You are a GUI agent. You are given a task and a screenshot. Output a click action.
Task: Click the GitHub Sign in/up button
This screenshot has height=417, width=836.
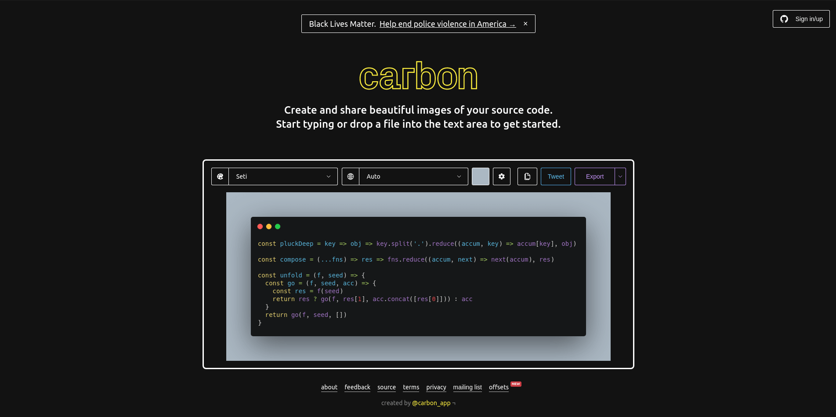click(x=801, y=19)
